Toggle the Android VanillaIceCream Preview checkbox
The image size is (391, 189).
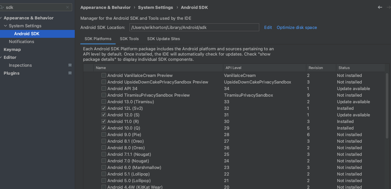pos(104,75)
